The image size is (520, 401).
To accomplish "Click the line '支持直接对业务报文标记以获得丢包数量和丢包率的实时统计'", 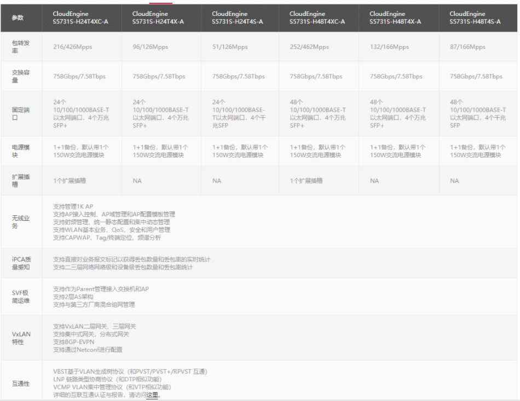I will point(132,259).
